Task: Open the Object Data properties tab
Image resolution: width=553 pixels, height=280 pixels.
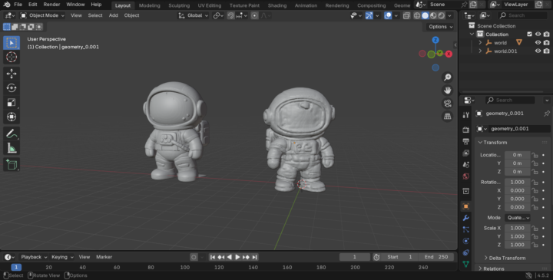Action: 466,264
